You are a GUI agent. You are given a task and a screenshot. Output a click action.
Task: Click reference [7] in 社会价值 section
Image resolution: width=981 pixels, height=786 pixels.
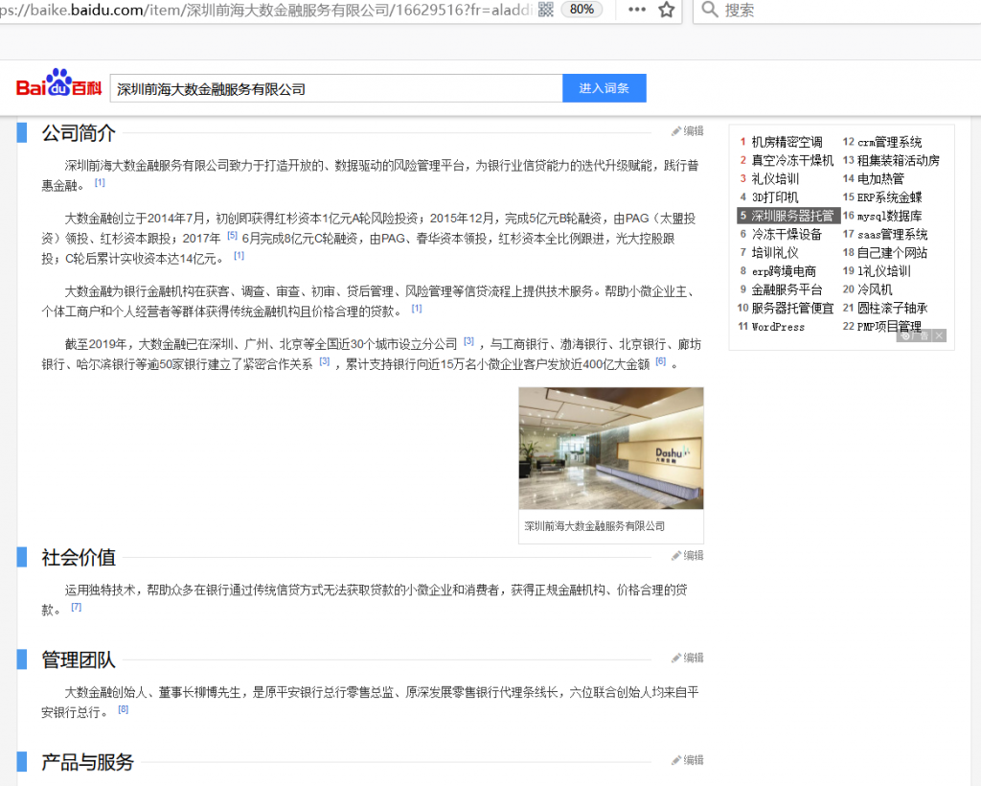[x=77, y=607]
